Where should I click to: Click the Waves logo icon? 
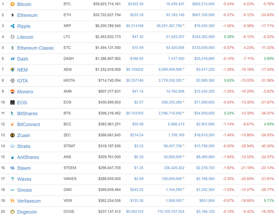[13, 179]
